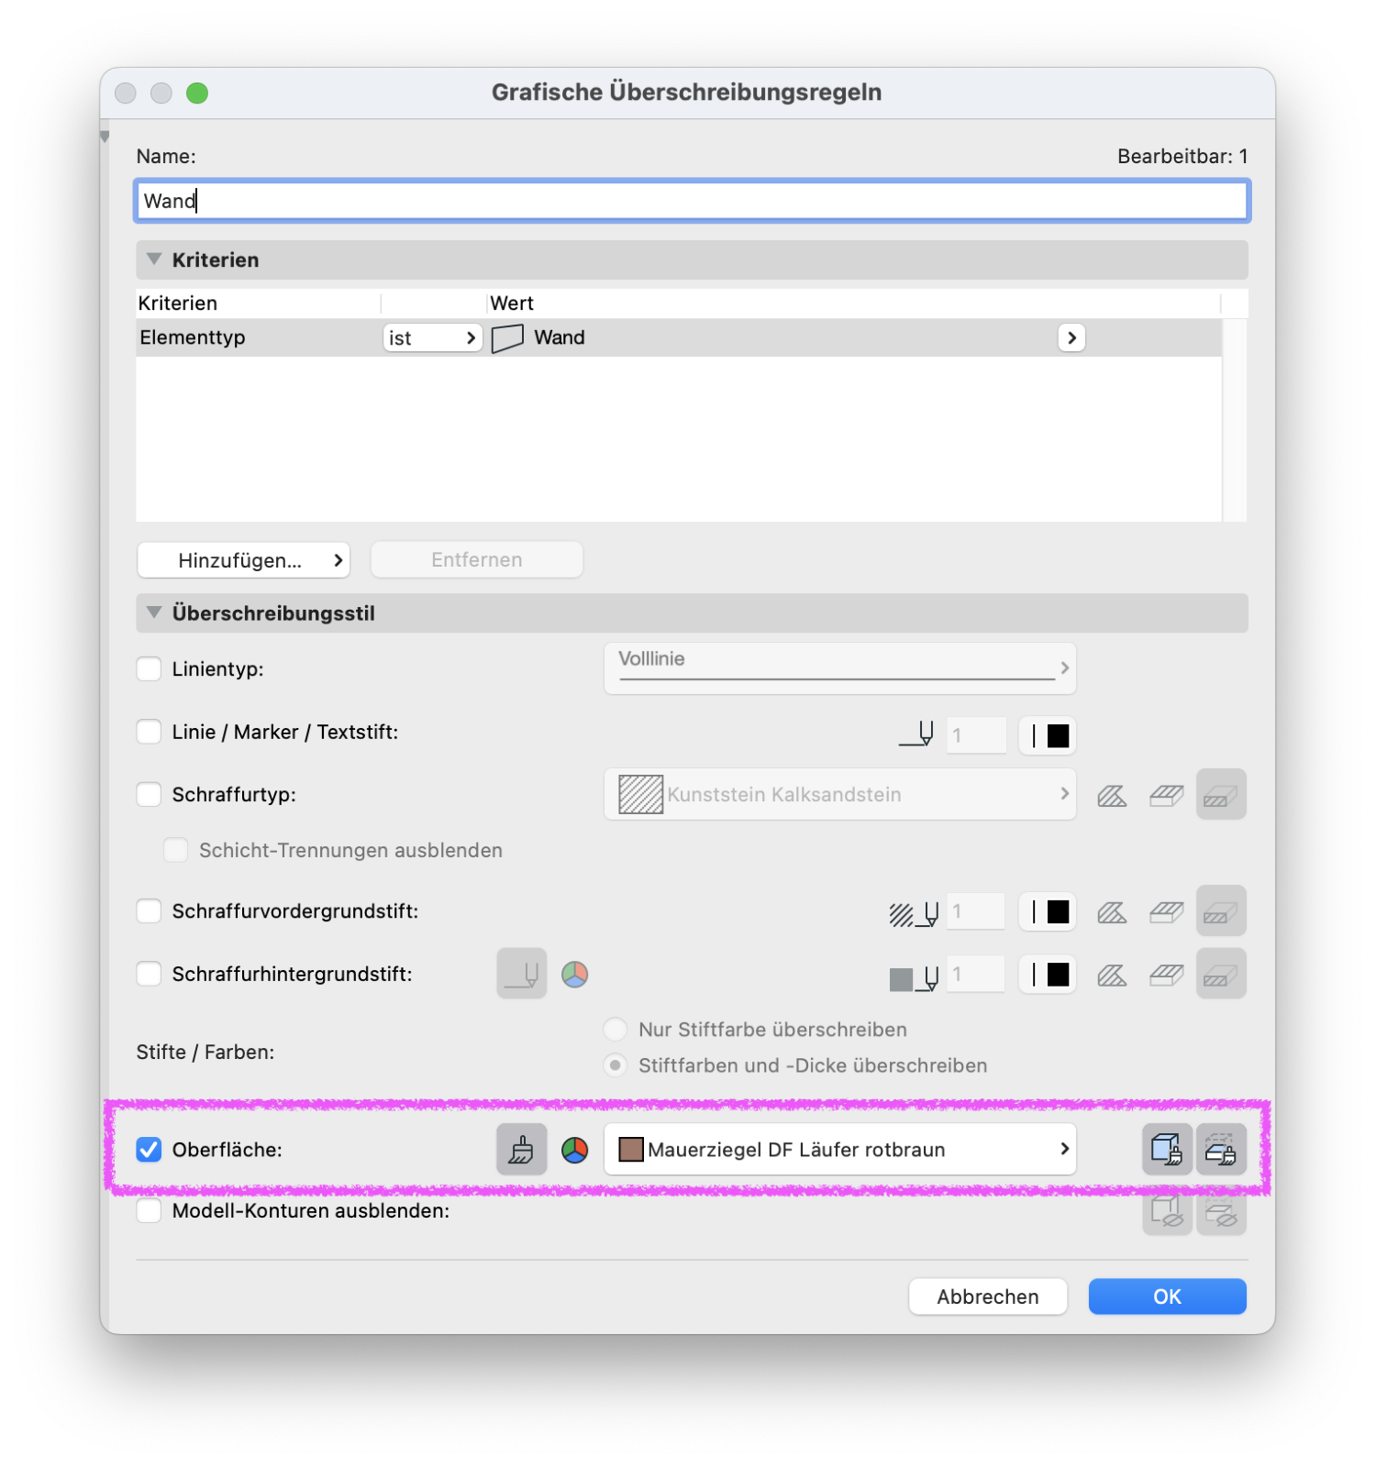Enable the Schraffurtyp checkbox
The image size is (1376, 1467).
coord(149,794)
